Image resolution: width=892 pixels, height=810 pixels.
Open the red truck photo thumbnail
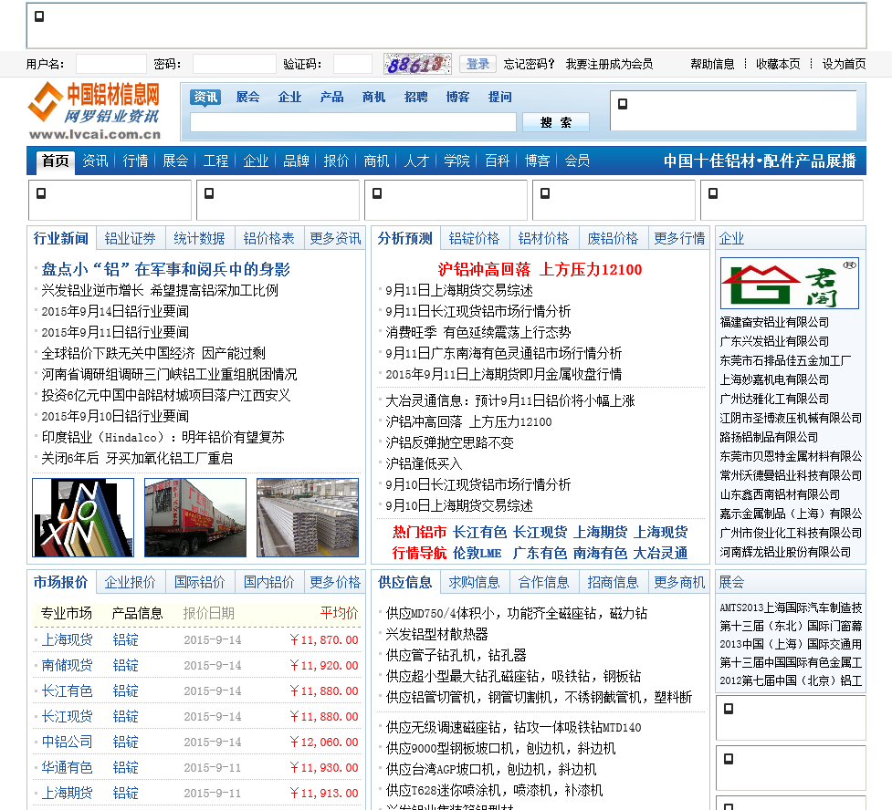click(195, 517)
